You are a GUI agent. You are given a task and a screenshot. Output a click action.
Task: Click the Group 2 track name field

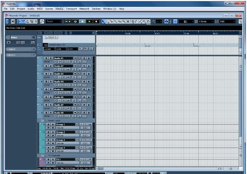(66, 132)
